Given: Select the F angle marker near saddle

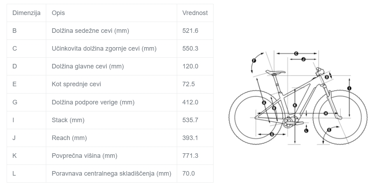Looking at the screenshot, I should (254, 61).
